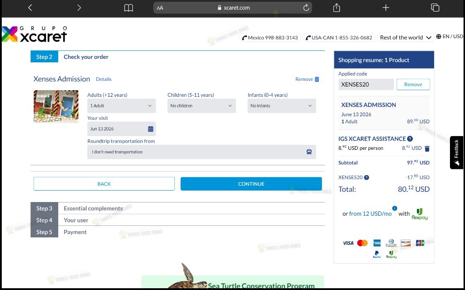Select Step 5 Payment
This screenshot has width=465, height=290.
178,232
